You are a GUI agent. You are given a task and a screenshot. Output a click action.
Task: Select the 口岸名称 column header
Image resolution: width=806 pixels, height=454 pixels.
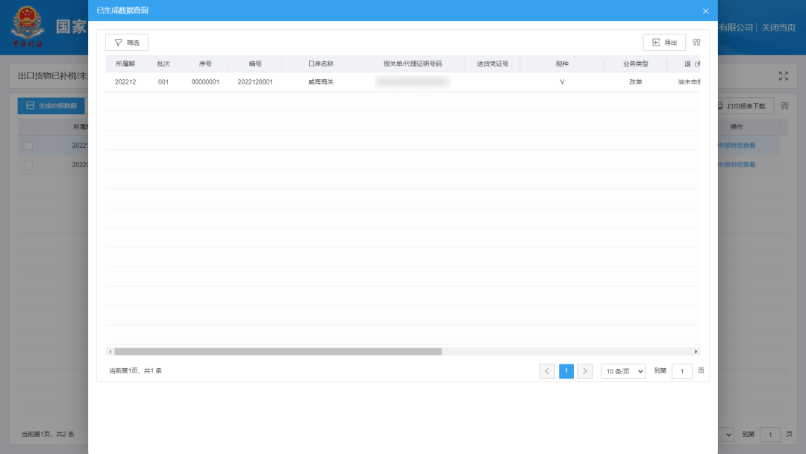coord(321,63)
